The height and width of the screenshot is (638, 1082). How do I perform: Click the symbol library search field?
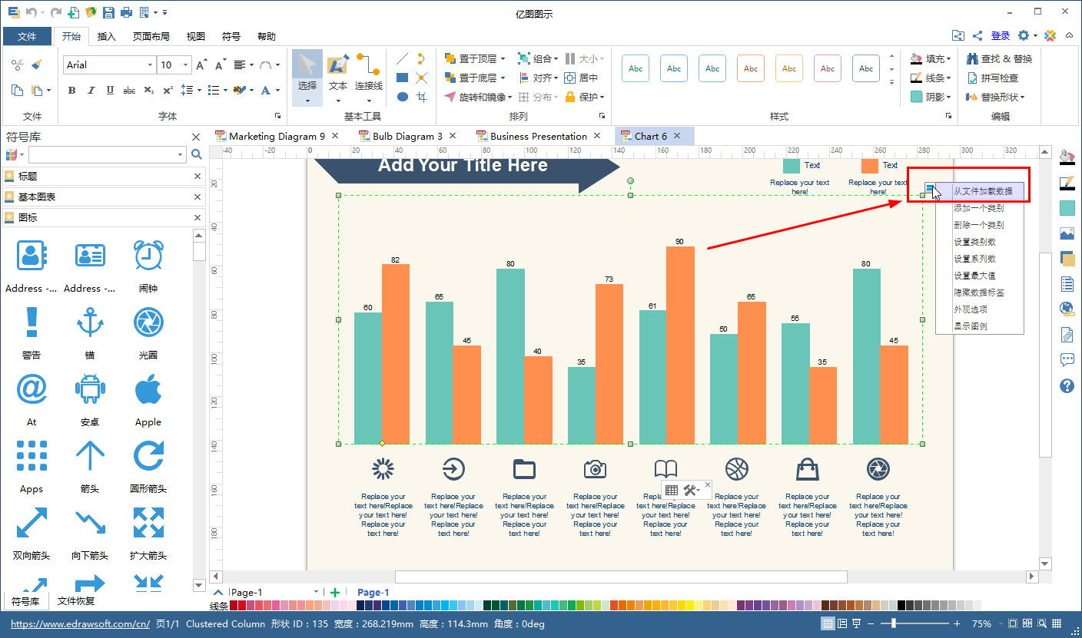click(107, 154)
